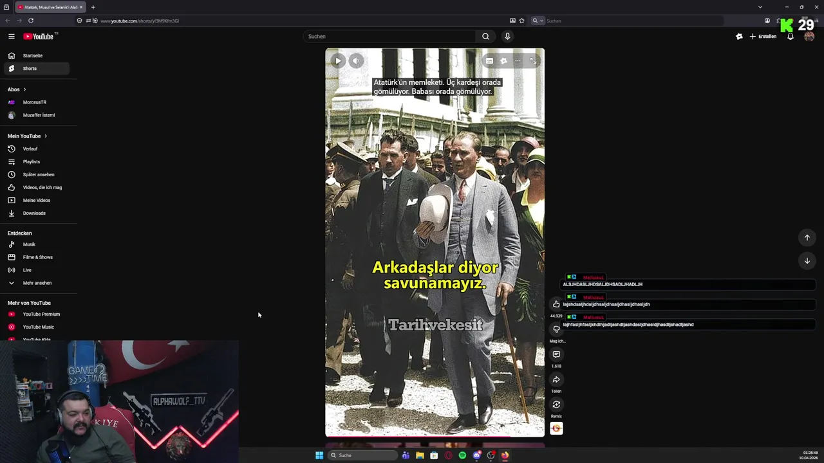Open the hamburger guide menu
The image size is (824, 463).
(11, 37)
